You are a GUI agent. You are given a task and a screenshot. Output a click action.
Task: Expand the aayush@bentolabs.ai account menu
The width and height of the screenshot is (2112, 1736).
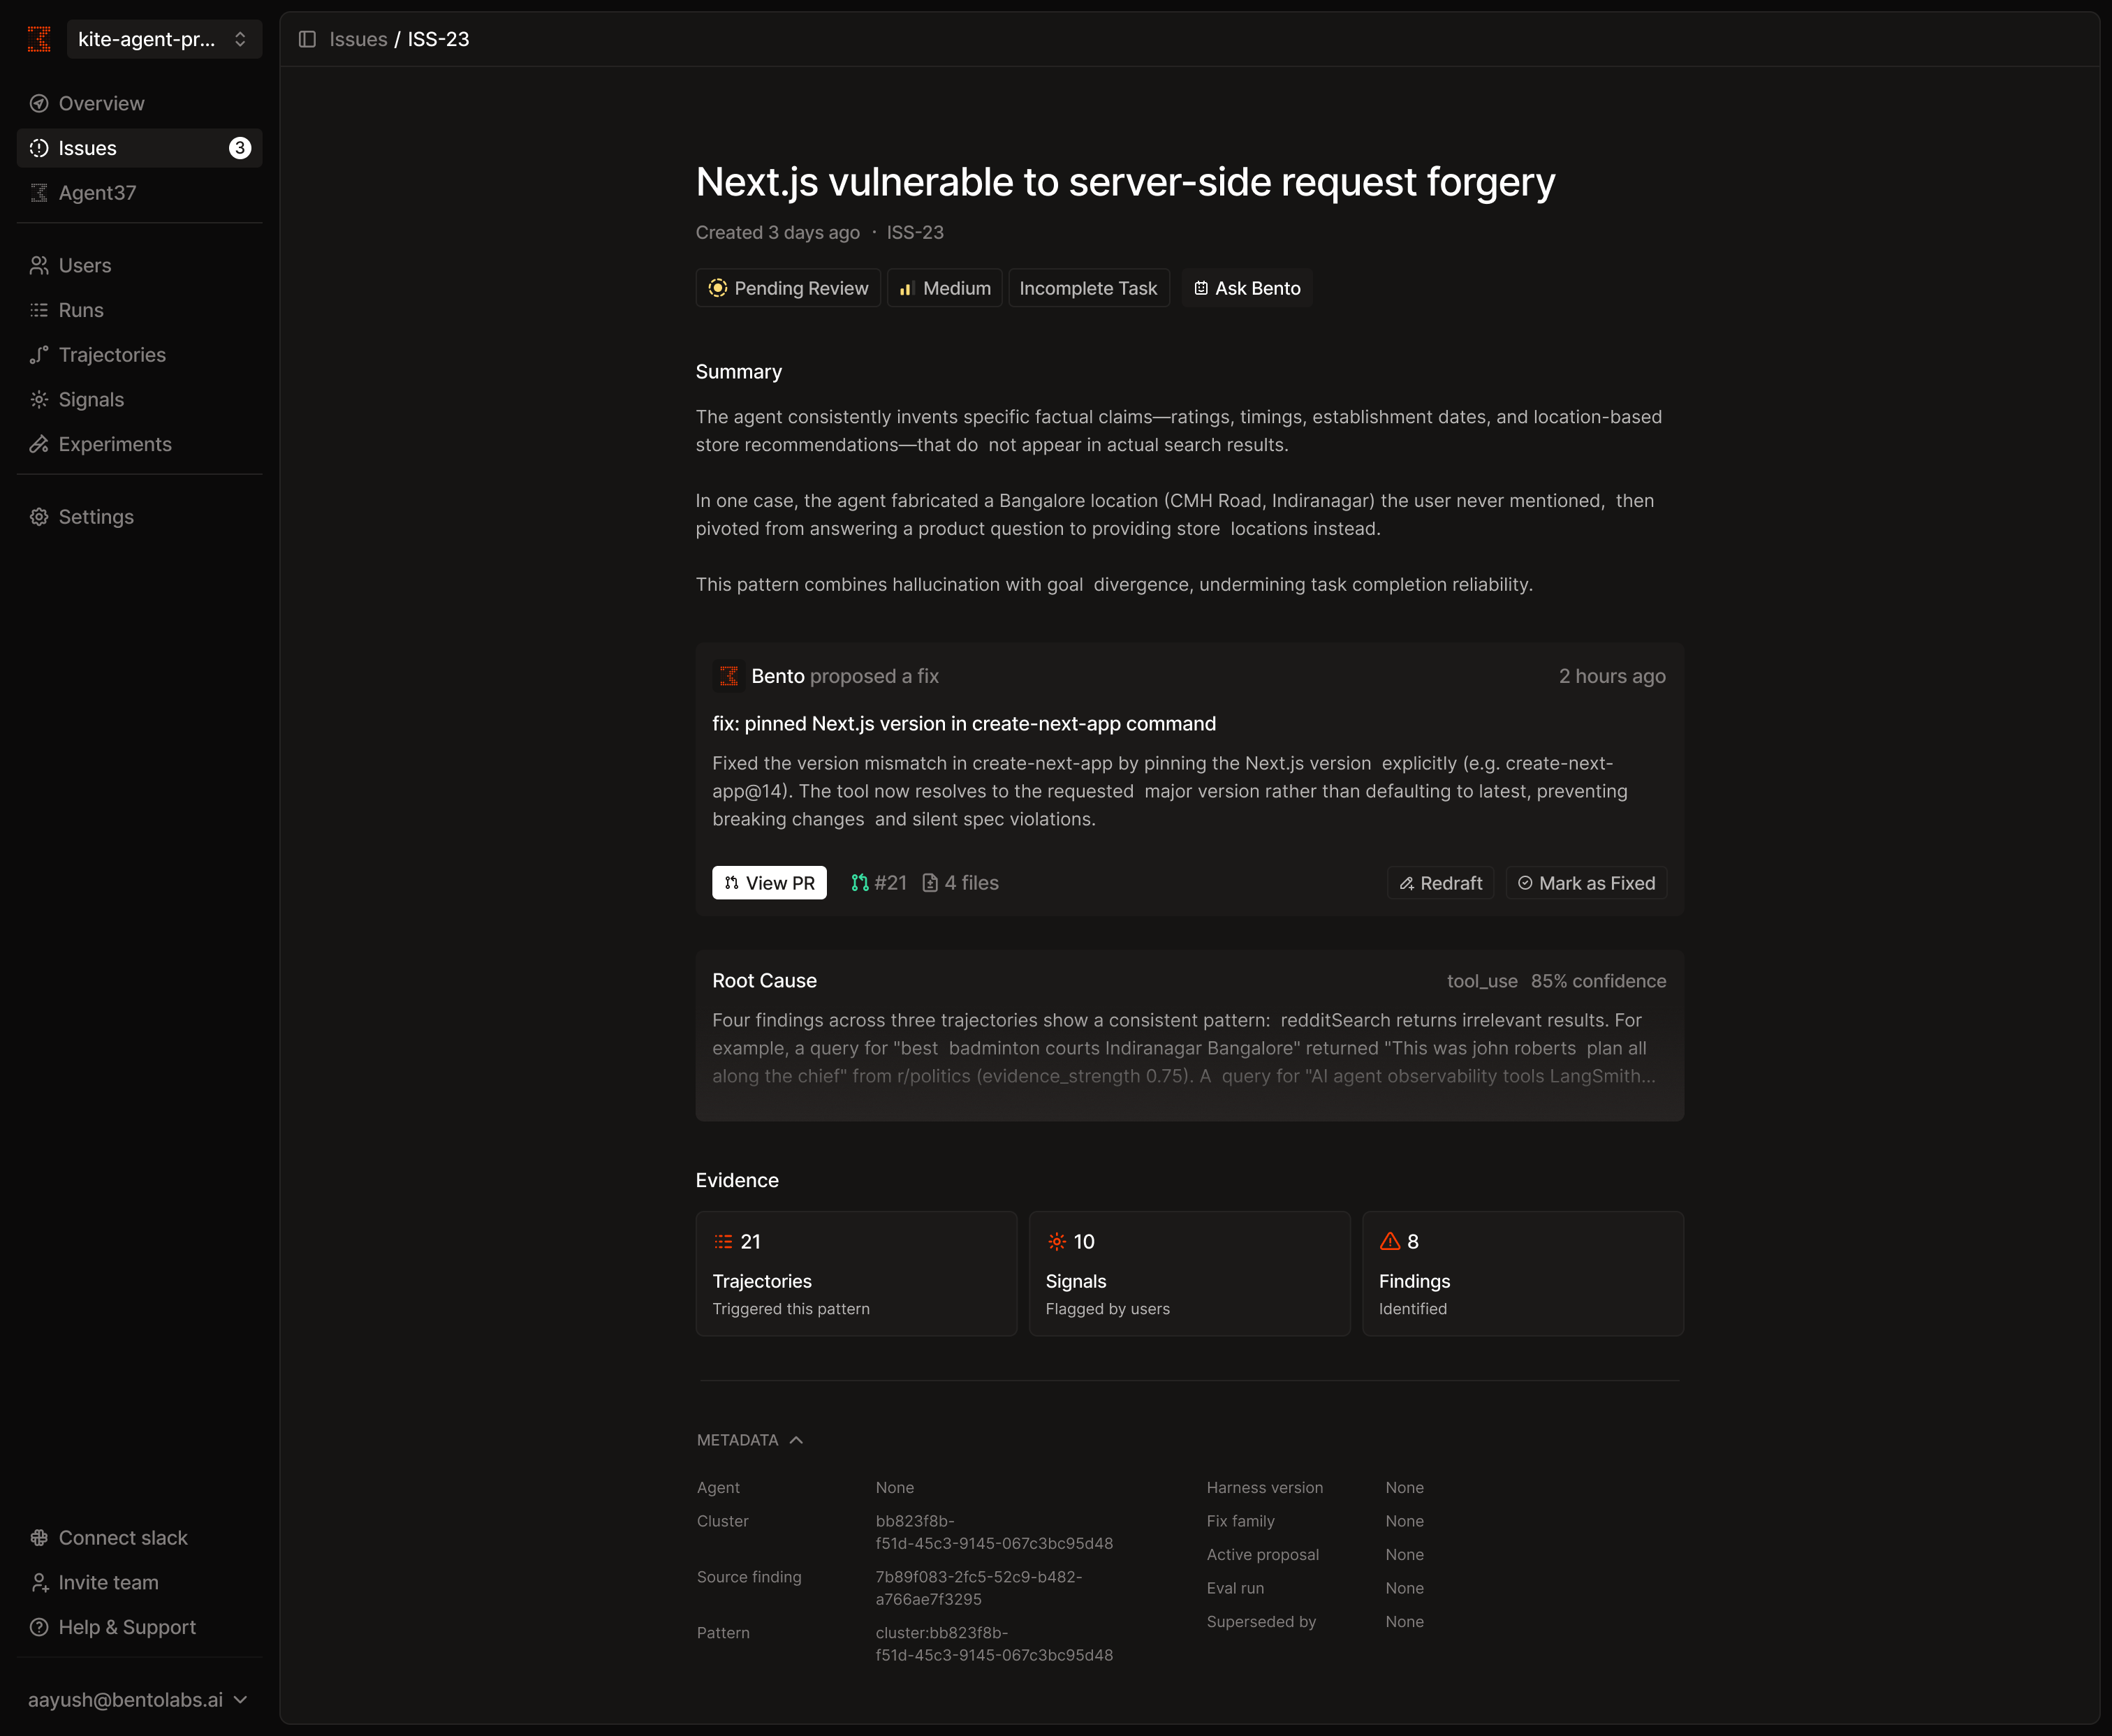point(138,1700)
